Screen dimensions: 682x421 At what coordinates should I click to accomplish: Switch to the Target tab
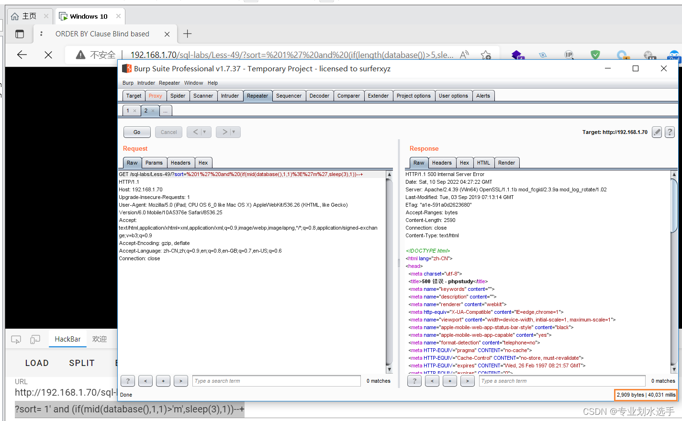[134, 96]
